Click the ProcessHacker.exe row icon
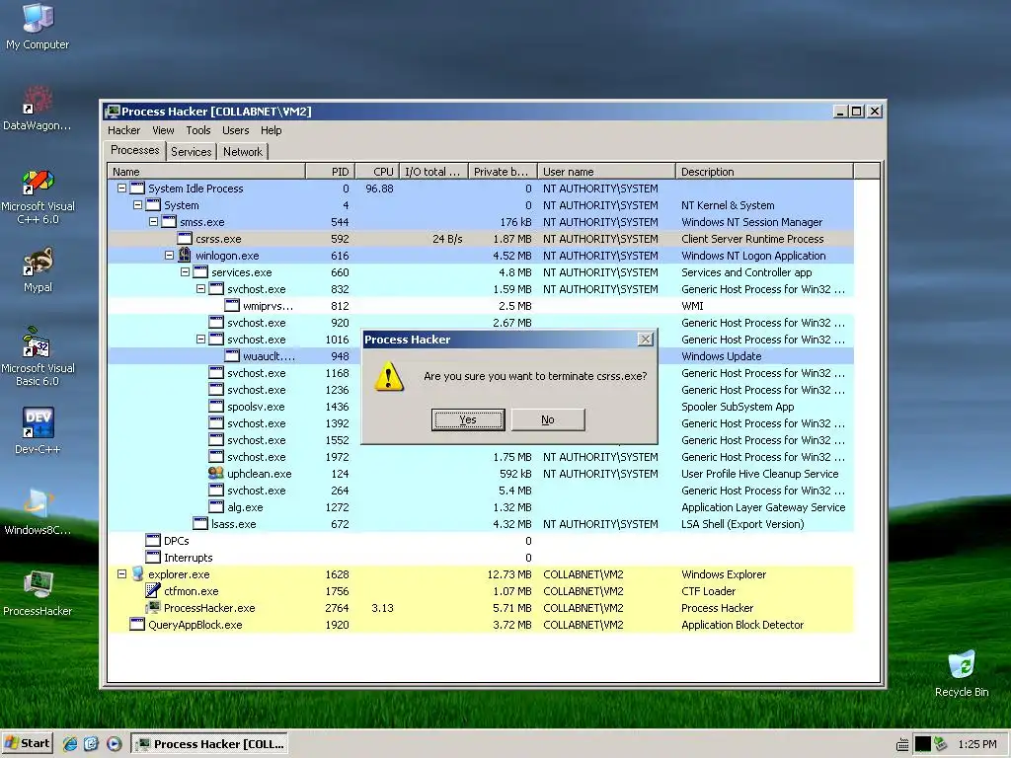 [x=153, y=607]
